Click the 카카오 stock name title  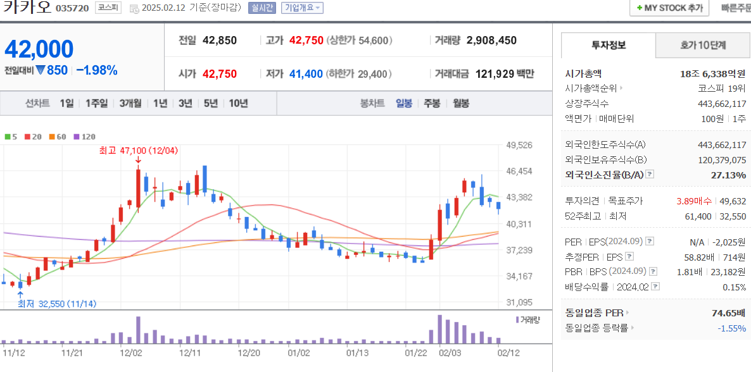(27, 7)
